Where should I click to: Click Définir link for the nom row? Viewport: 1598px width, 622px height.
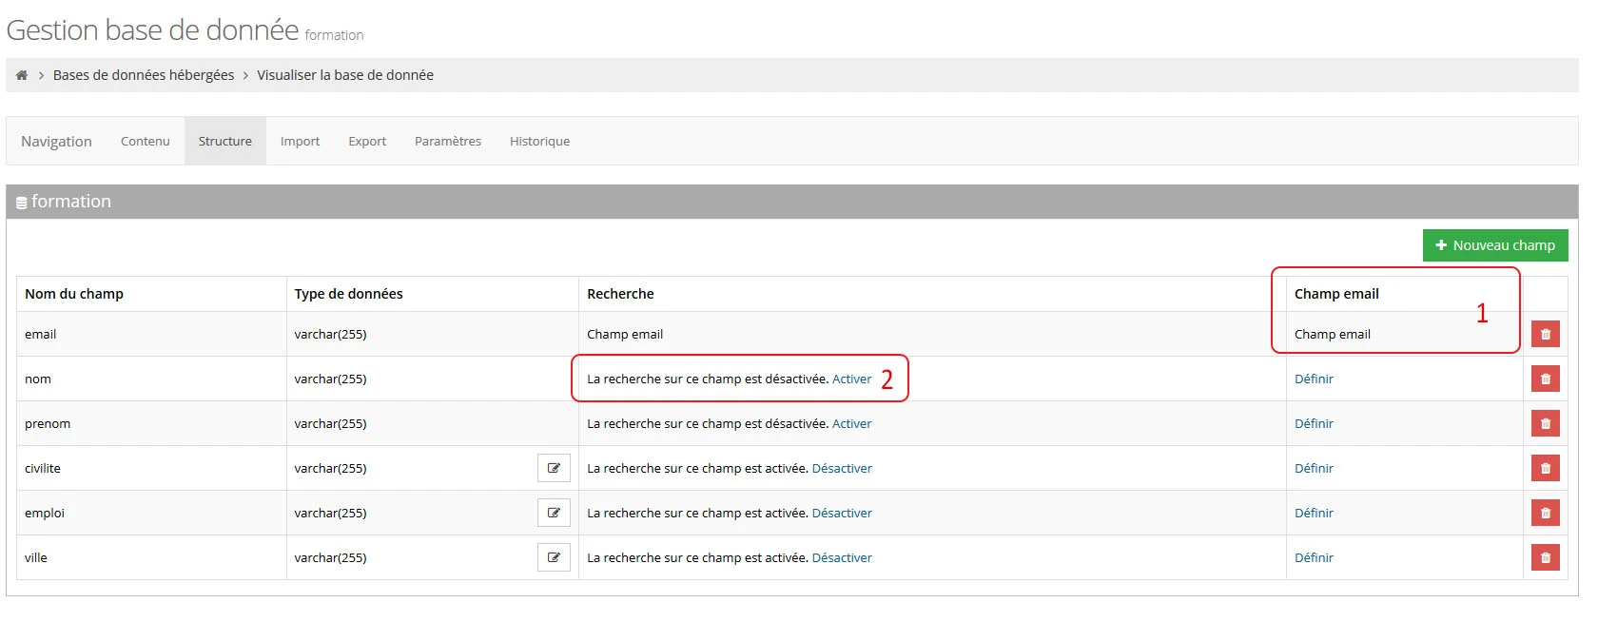[x=1314, y=379]
